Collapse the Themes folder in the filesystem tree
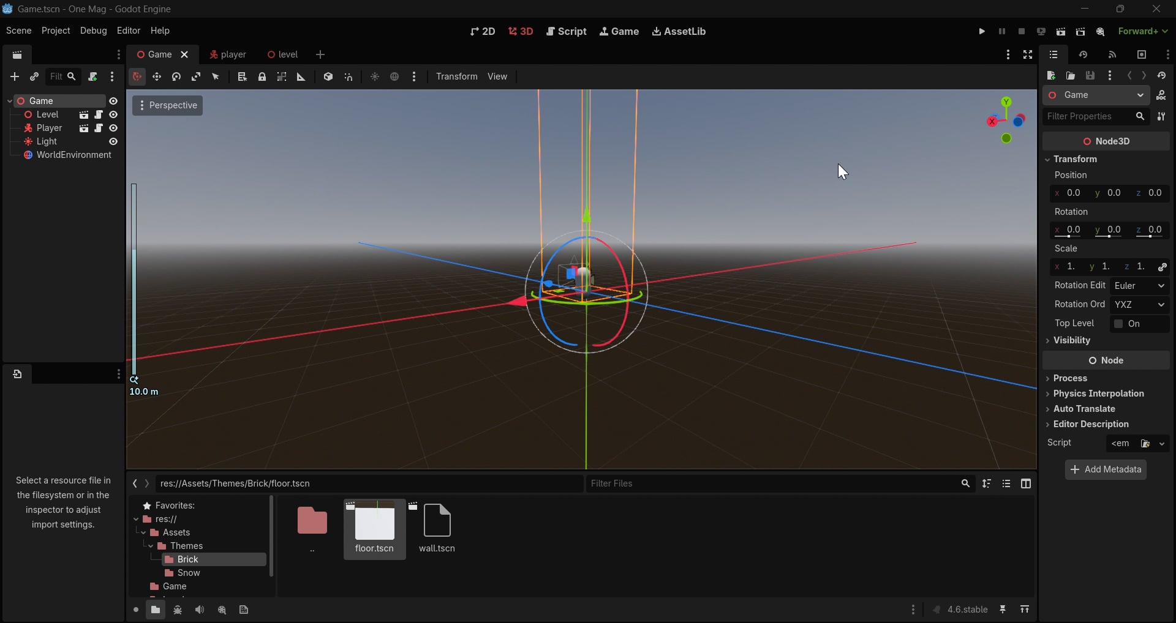Screen dimensions: 1176x623 151,546
